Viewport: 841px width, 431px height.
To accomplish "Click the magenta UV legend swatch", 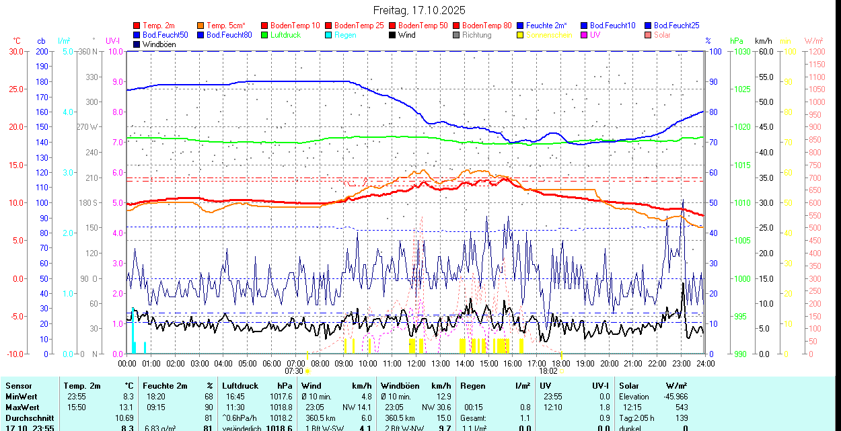I will (584, 35).
